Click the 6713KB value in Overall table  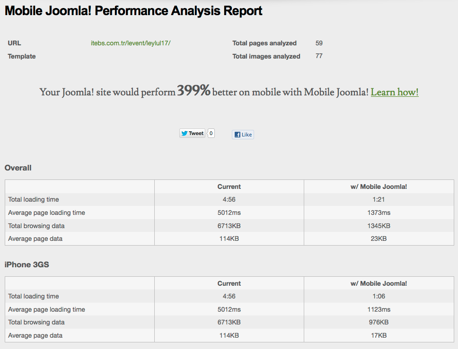[x=229, y=226]
